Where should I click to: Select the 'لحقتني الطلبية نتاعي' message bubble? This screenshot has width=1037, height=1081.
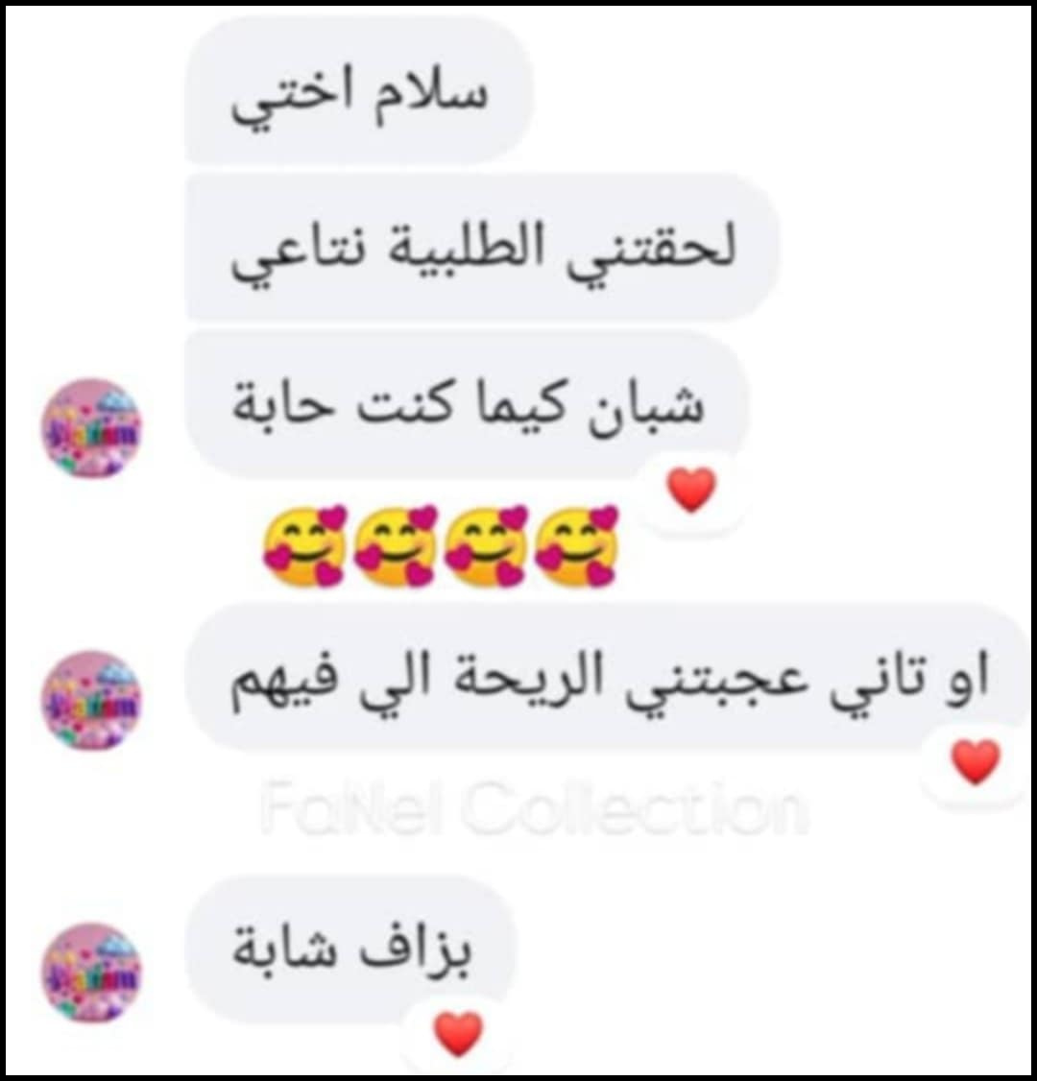(x=482, y=247)
